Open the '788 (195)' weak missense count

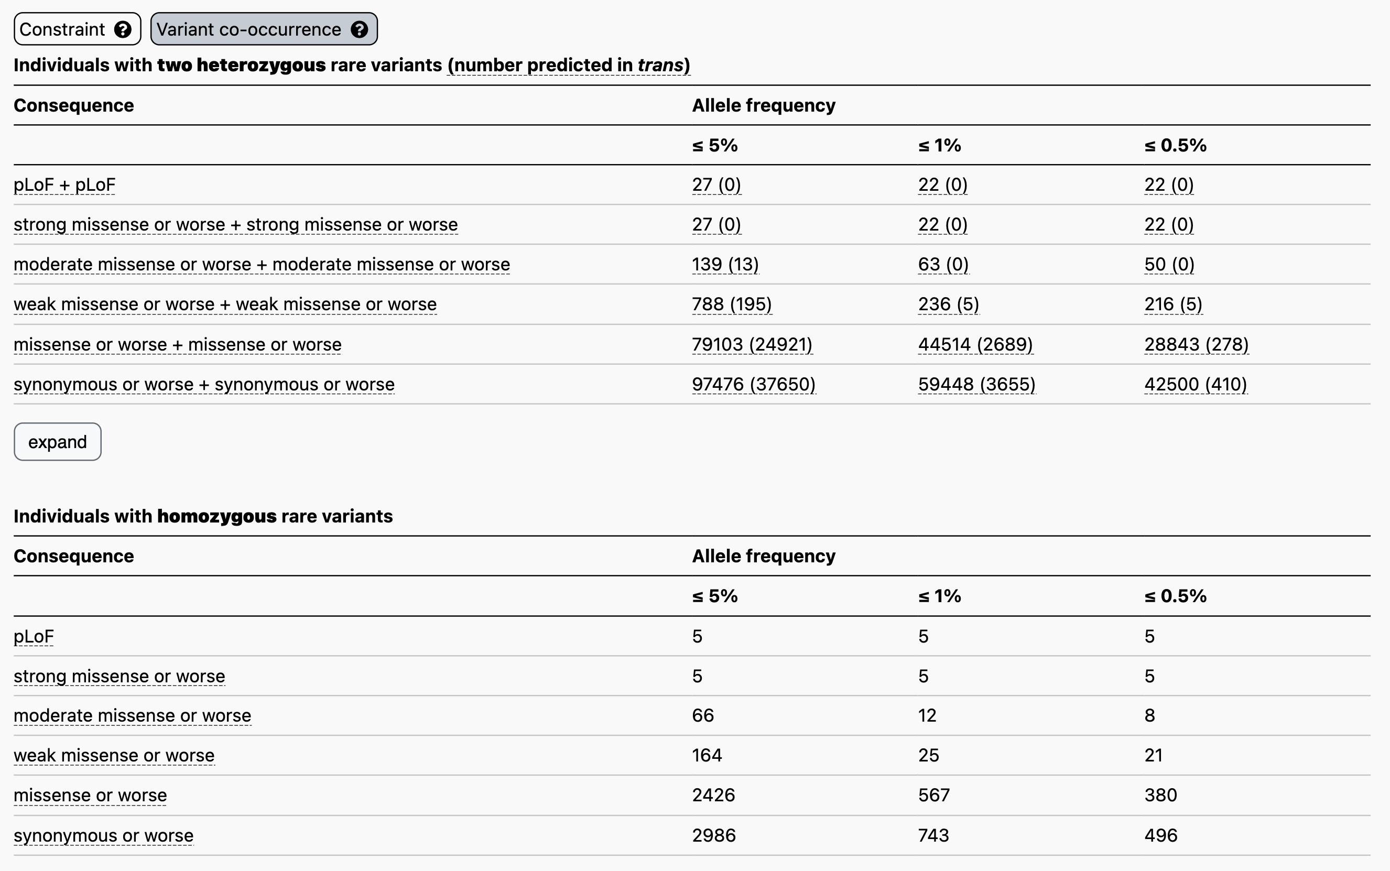pos(732,304)
